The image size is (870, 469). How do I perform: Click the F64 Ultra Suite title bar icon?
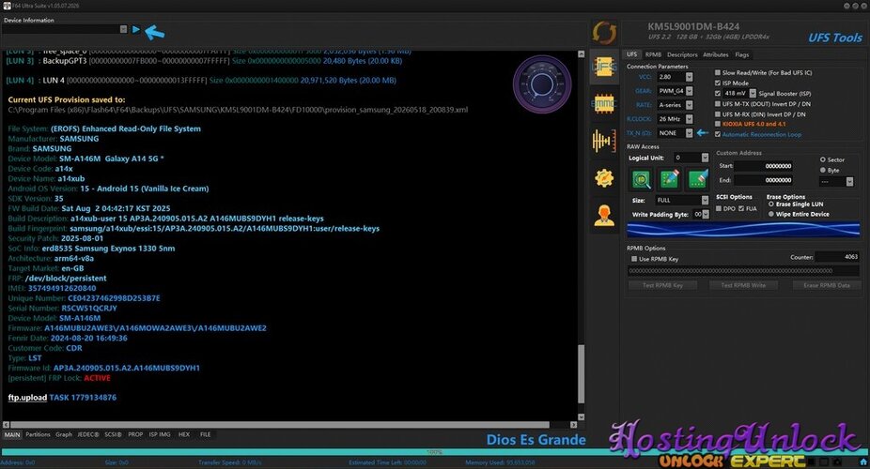(6, 6)
